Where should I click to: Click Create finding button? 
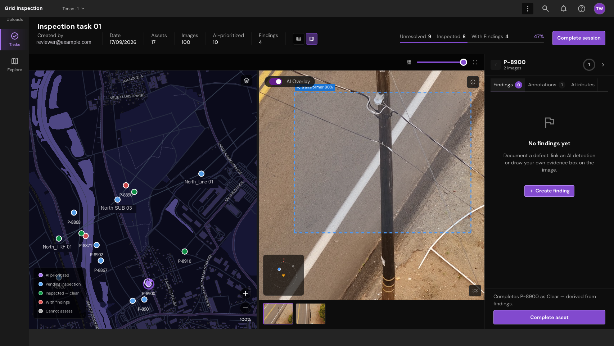tap(549, 191)
